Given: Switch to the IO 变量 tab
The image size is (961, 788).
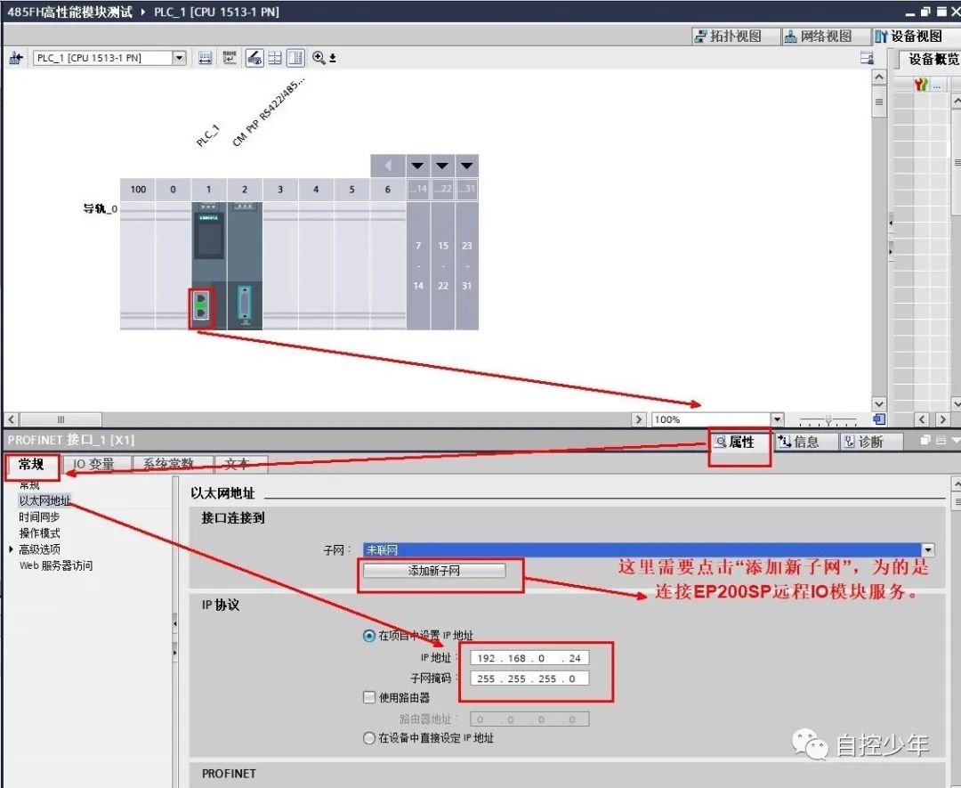Looking at the screenshot, I should (x=94, y=464).
